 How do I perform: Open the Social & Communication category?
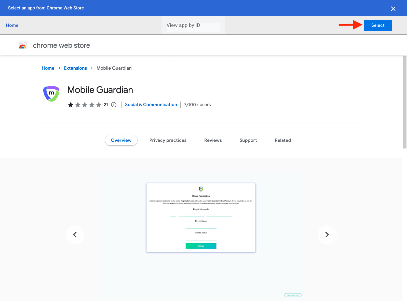(x=151, y=105)
